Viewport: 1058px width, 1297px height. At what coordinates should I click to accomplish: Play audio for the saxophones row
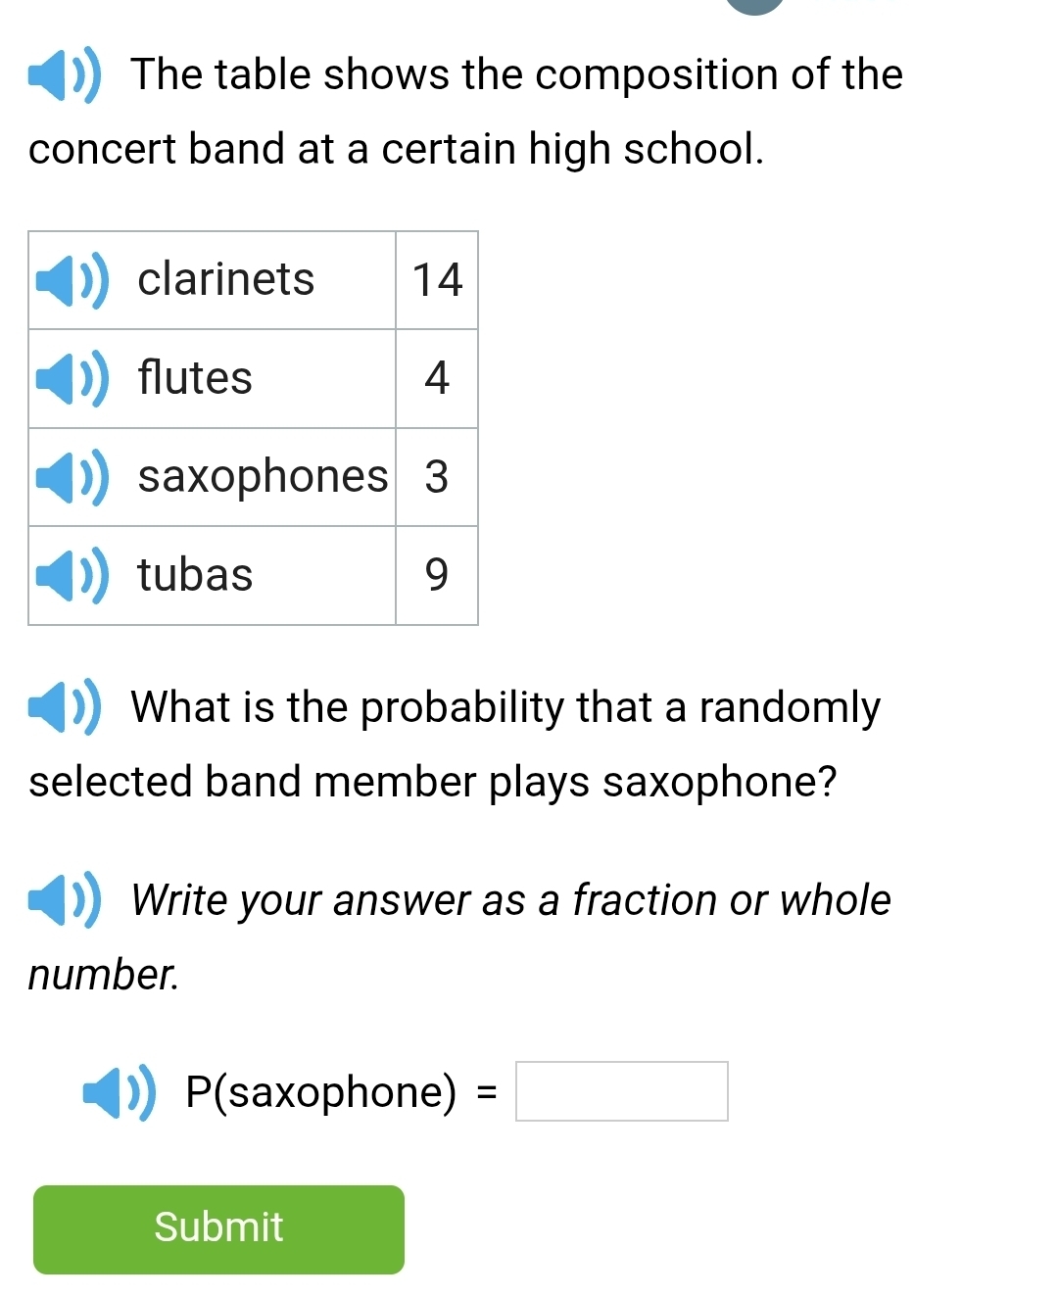pos(72,477)
